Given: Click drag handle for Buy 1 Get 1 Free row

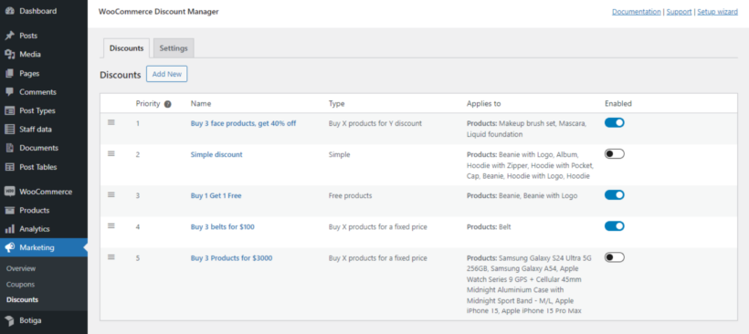Looking at the screenshot, I should 111,194.
